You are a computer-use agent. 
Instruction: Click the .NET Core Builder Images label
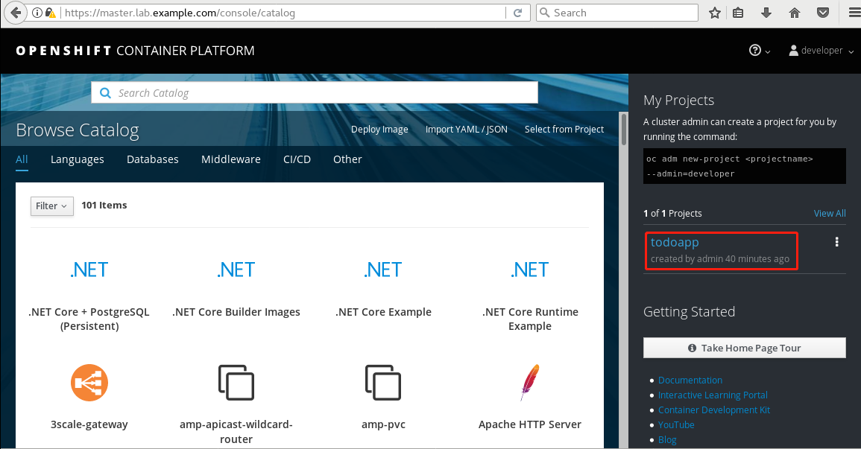tap(236, 312)
